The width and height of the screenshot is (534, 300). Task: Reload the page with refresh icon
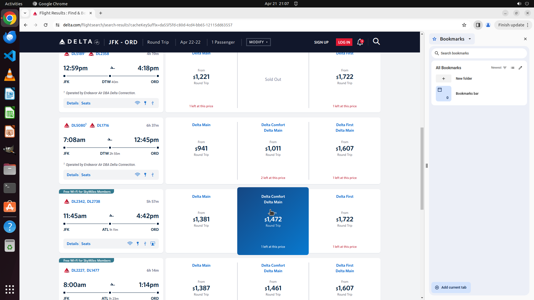coord(46,25)
